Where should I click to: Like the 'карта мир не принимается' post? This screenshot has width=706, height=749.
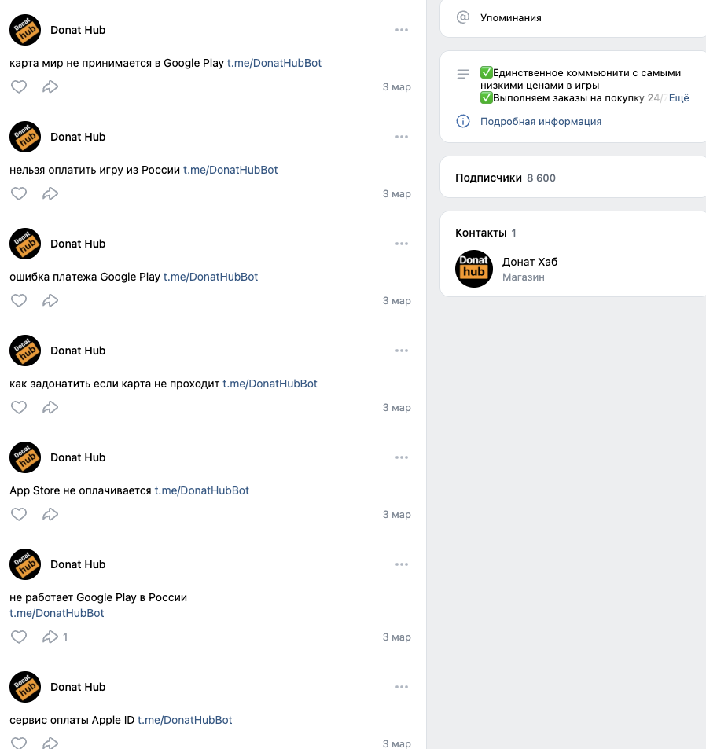pyautogui.click(x=19, y=86)
